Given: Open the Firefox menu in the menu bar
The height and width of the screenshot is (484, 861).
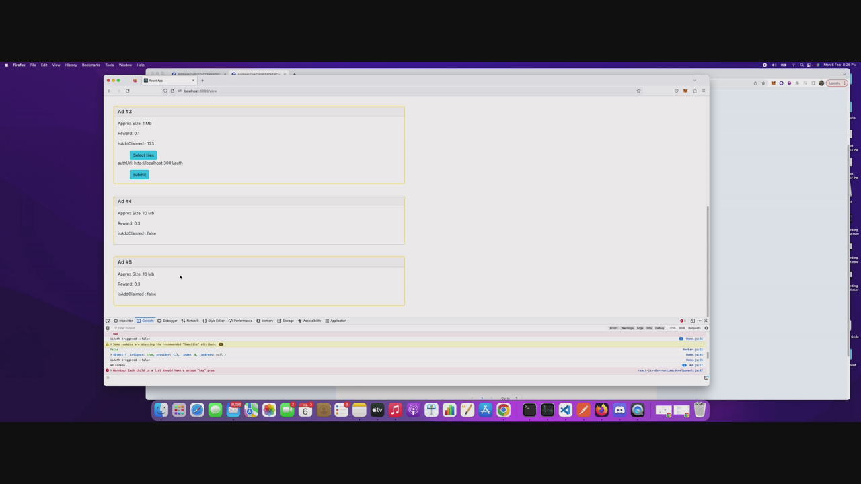Looking at the screenshot, I should 20,65.
